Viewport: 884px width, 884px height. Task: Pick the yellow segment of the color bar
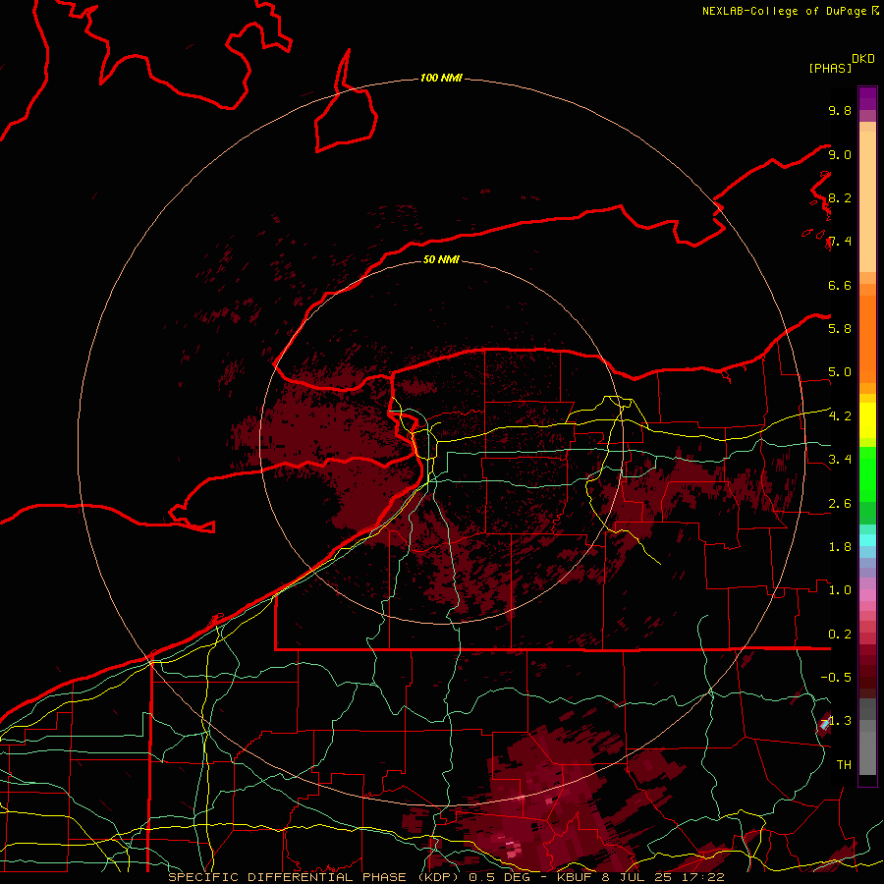(867, 420)
